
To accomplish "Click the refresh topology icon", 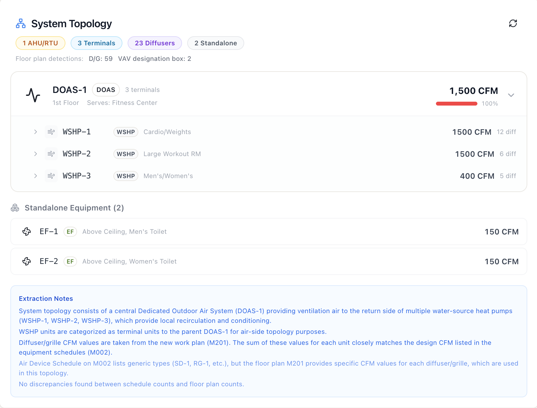I will coord(513,23).
